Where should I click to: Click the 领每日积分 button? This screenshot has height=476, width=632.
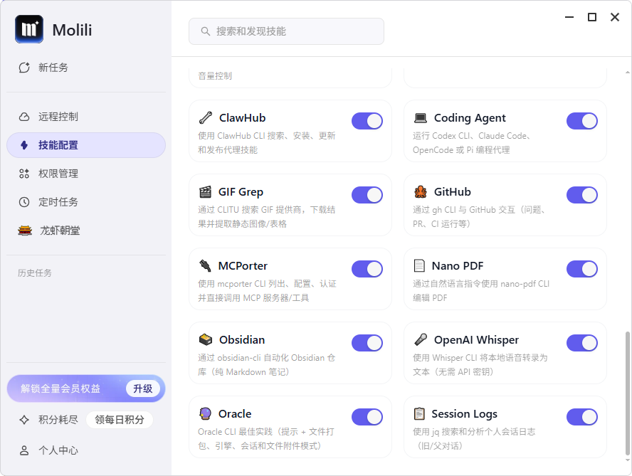click(x=120, y=420)
